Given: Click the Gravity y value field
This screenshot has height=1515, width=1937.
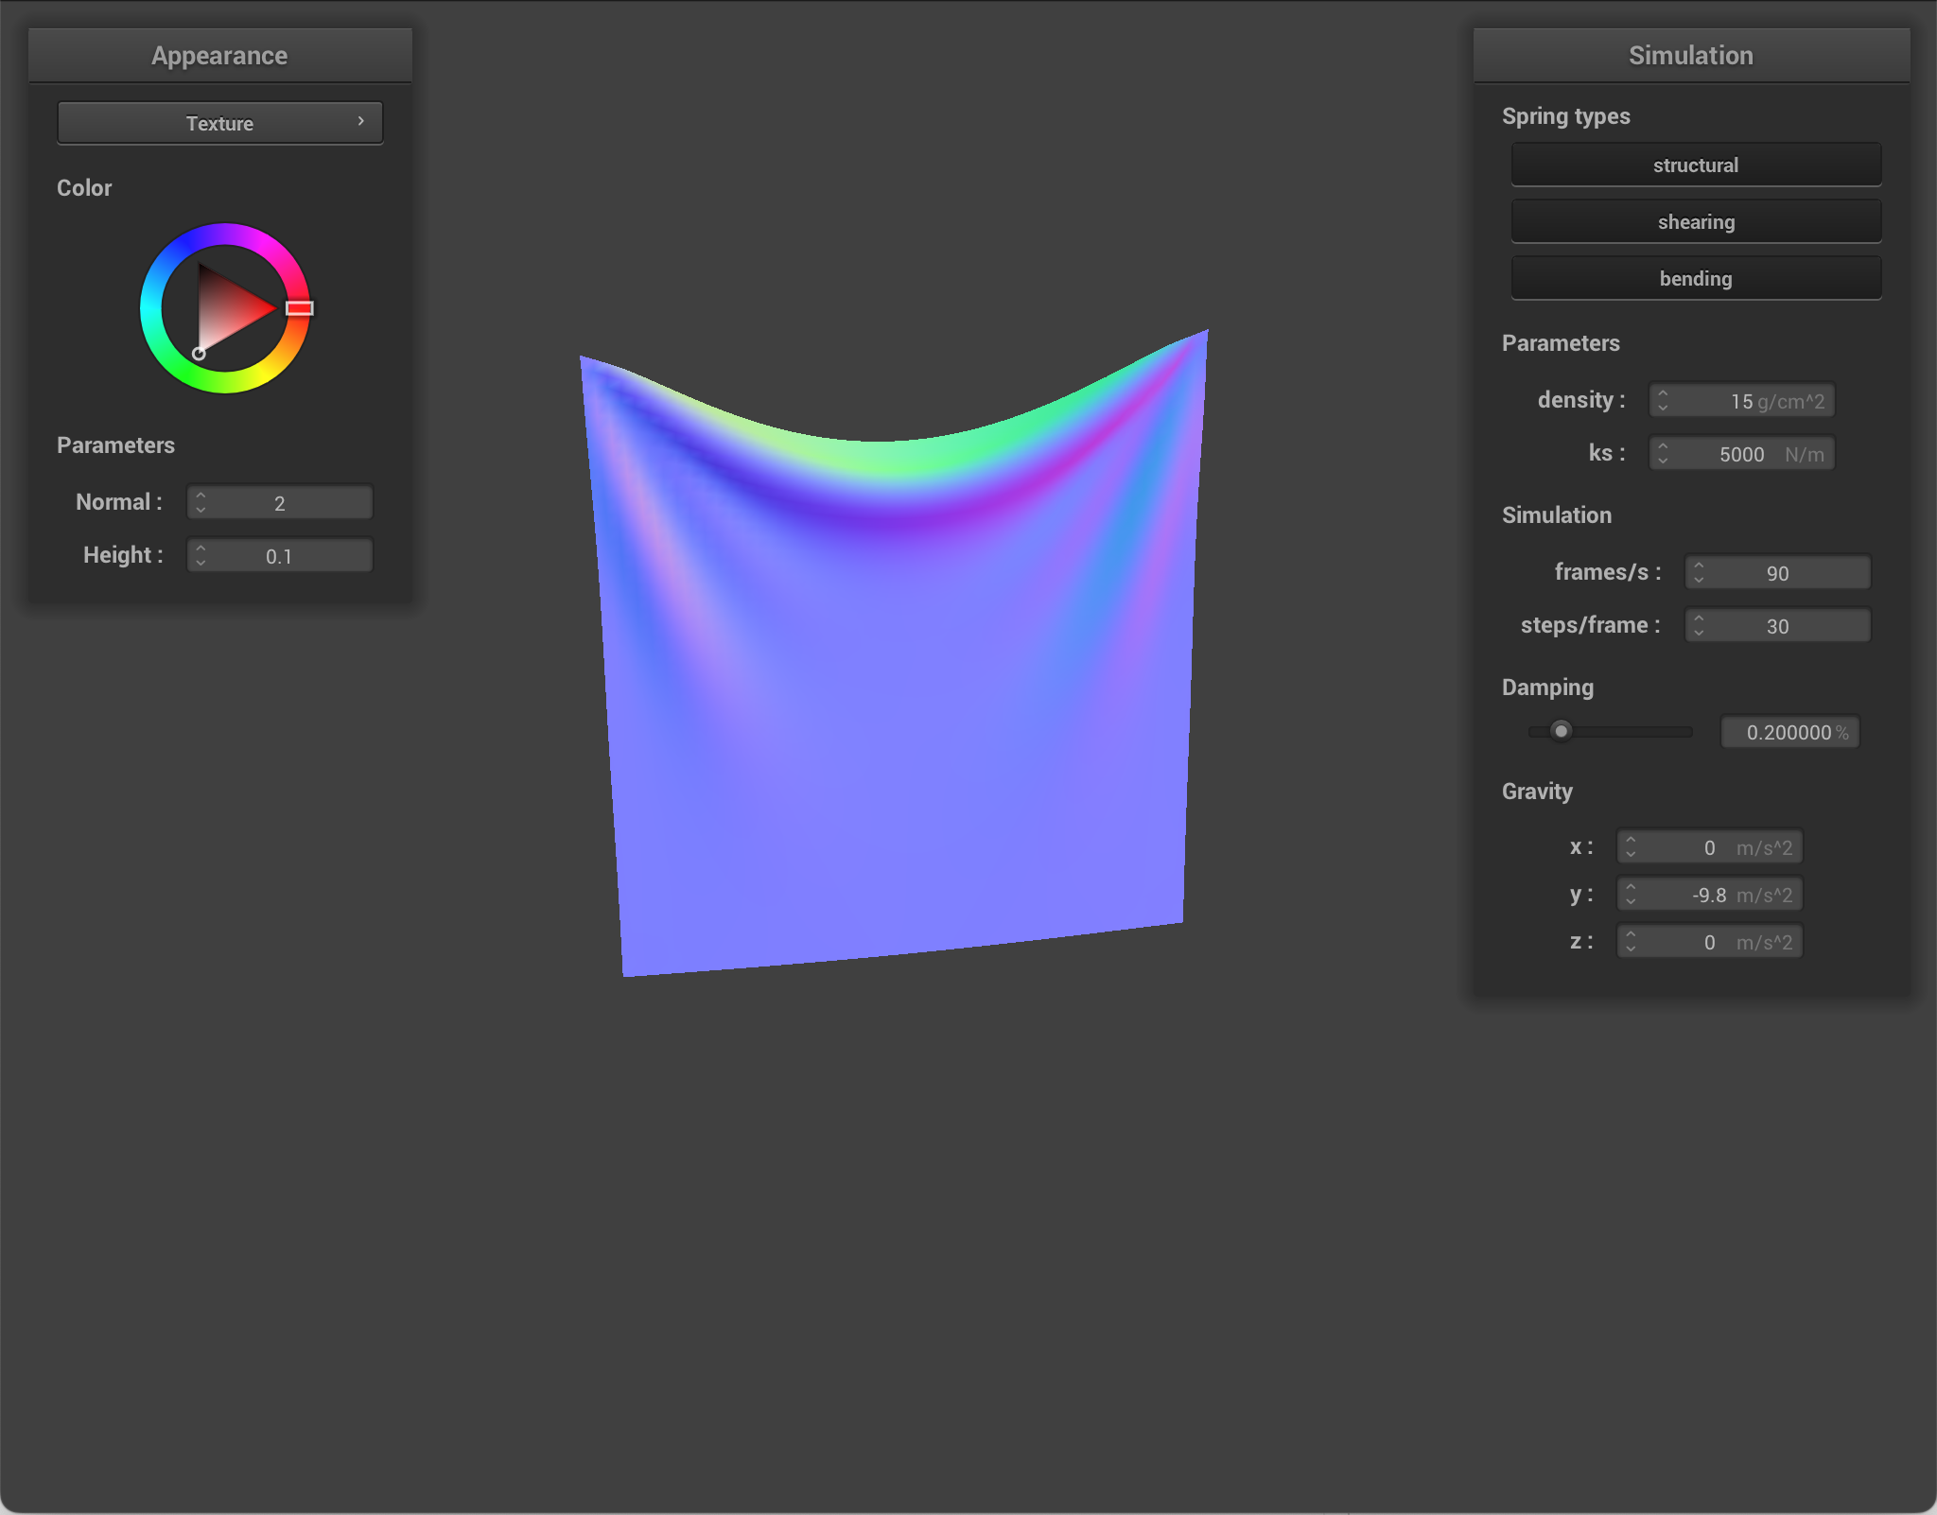Looking at the screenshot, I should pyautogui.click(x=1710, y=894).
